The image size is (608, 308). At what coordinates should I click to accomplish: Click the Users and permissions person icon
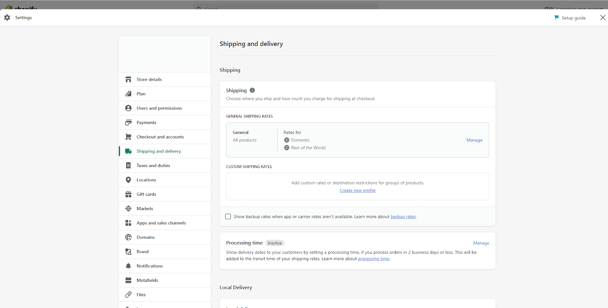[128, 108]
